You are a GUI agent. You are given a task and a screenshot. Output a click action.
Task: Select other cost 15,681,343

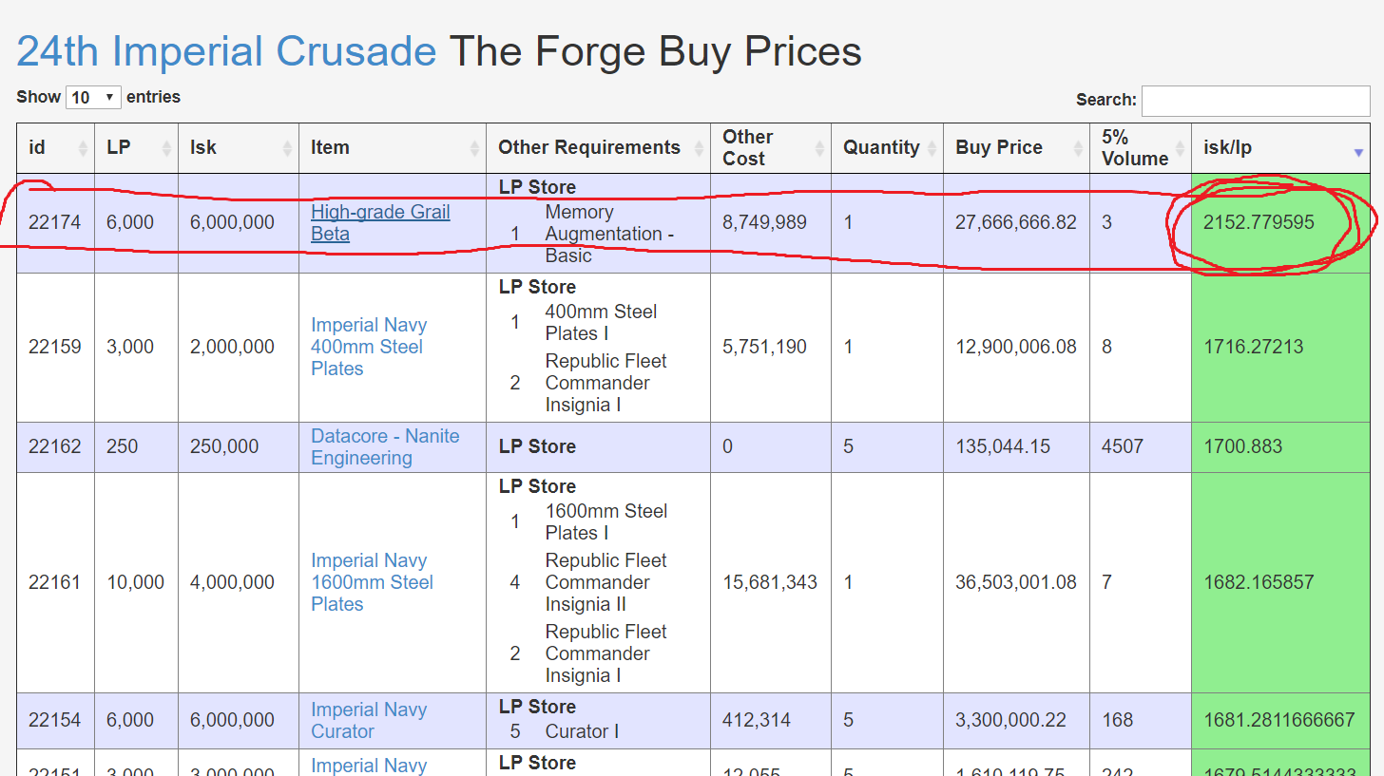coord(770,582)
